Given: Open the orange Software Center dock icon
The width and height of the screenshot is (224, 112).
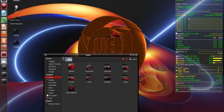Looking at the screenshot, I should (4, 34).
